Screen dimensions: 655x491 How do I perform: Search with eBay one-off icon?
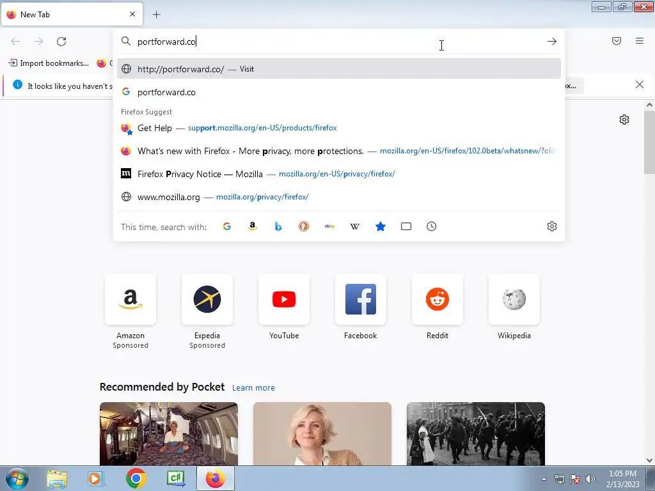point(329,226)
